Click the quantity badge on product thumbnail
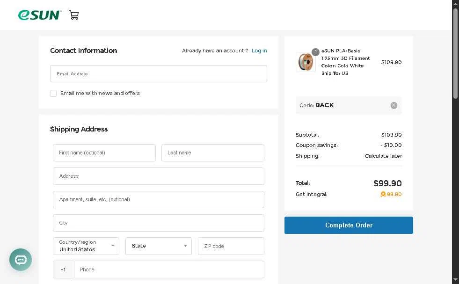459x284 pixels. (315, 52)
